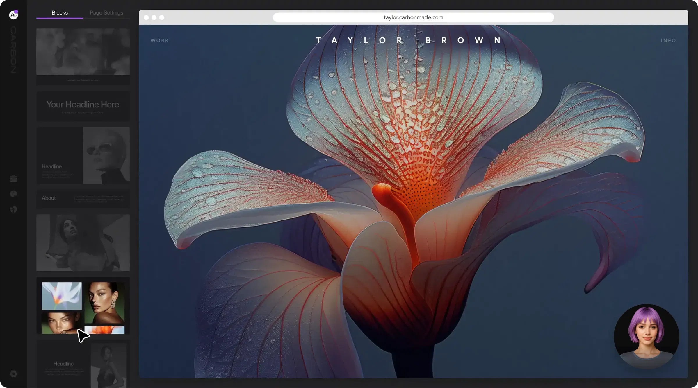Click the INFO navigation link
The height and width of the screenshot is (388, 698).
668,41
